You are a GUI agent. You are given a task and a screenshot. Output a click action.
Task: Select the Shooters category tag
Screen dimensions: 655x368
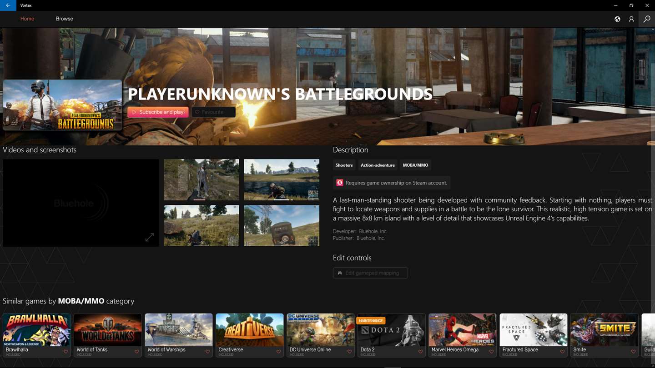click(344, 165)
